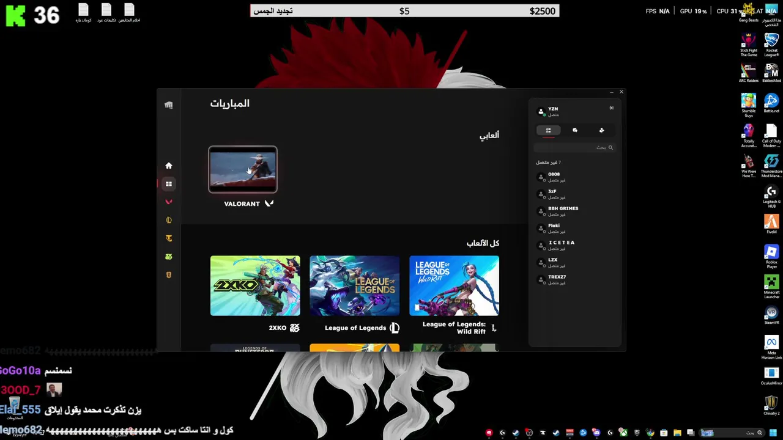Open Battle.net desktop shortcut

click(x=771, y=103)
